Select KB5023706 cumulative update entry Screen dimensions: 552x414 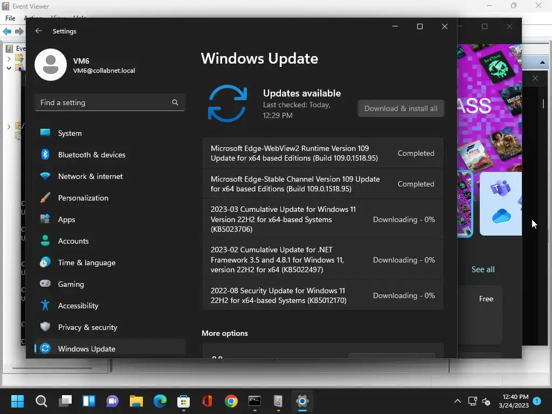323,219
